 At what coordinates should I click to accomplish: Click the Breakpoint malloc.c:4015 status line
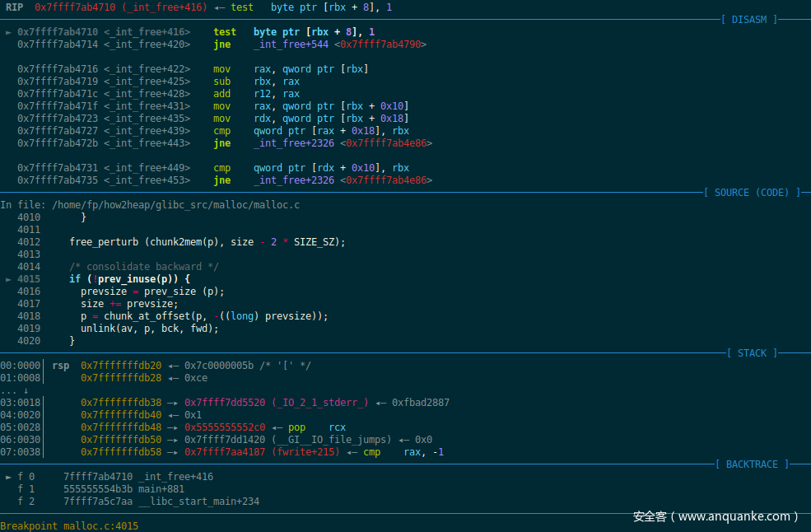click(x=69, y=525)
